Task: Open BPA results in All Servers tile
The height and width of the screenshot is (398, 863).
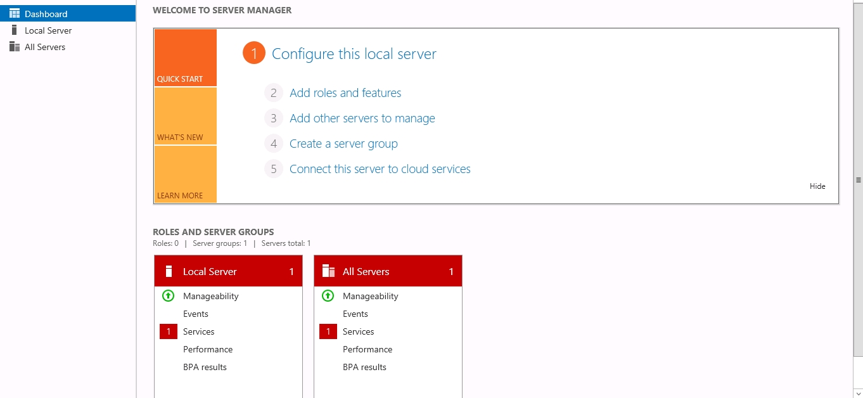Action: [x=364, y=367]
